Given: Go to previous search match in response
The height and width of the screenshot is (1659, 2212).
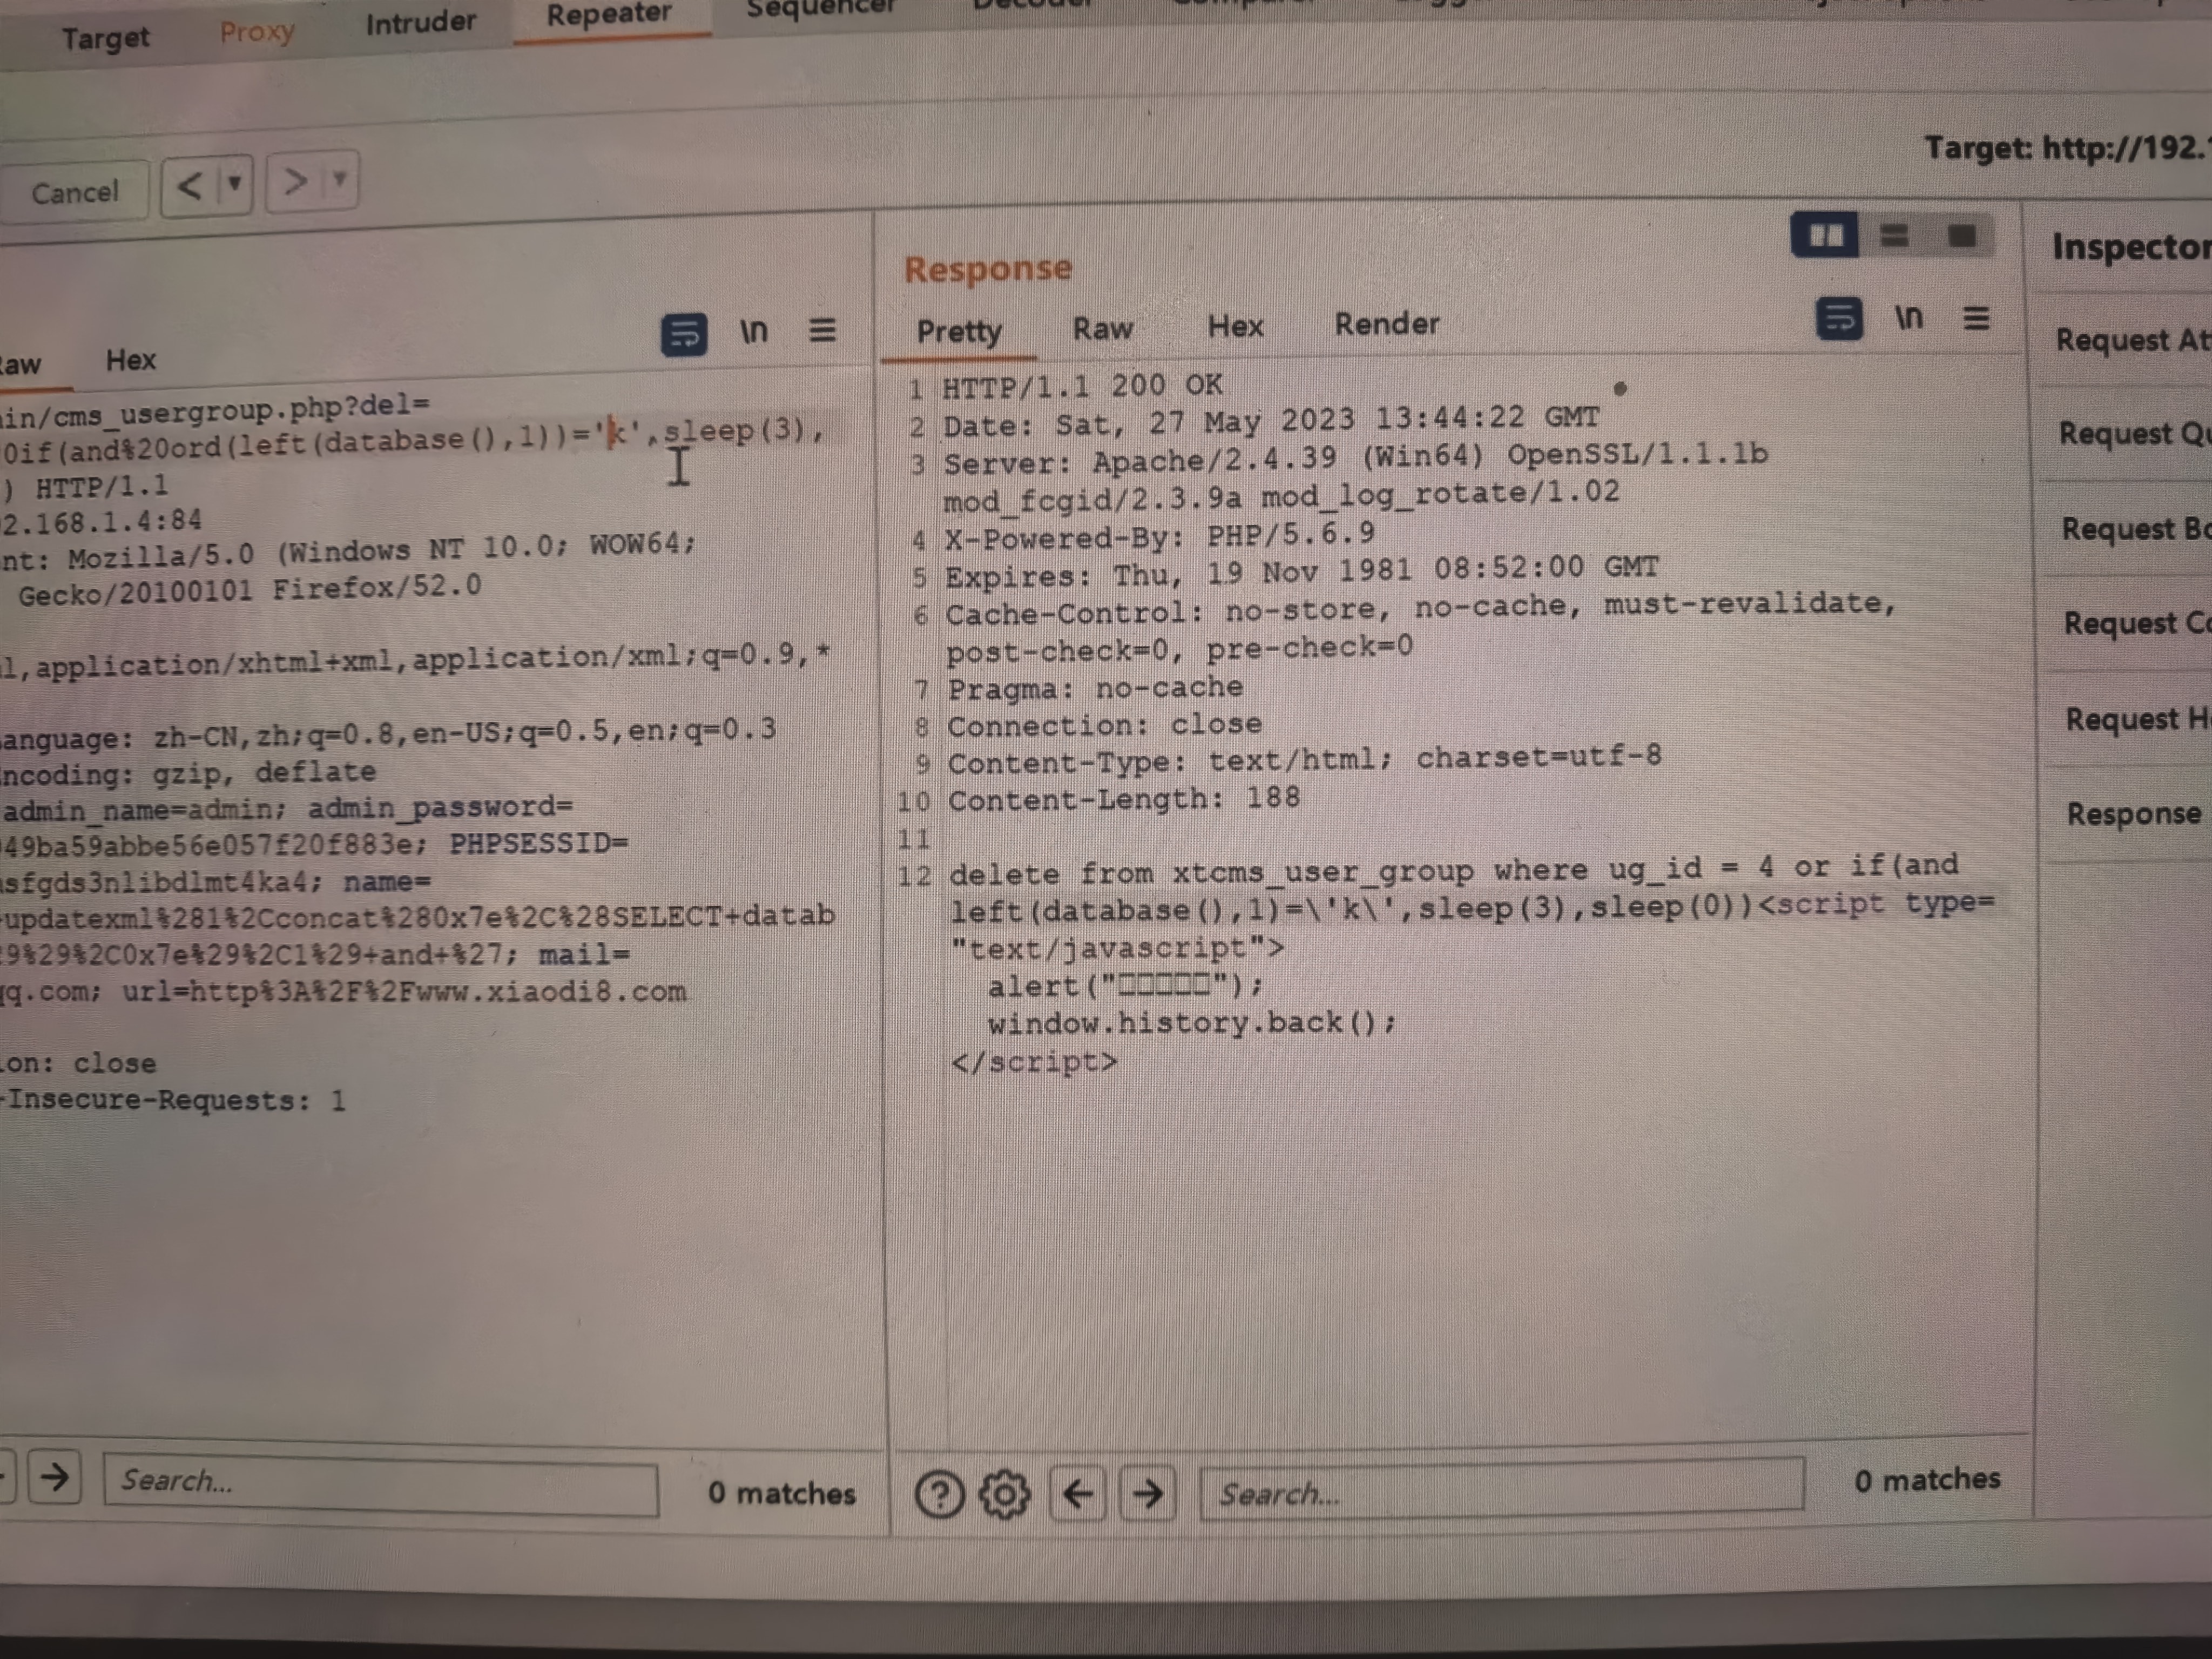Looking at the screenshot, I should pos(1078,1493).
